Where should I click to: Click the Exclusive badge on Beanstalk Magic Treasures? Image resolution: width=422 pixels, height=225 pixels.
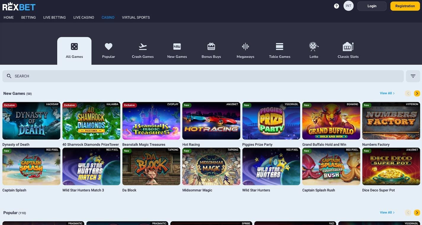(130, 105)
